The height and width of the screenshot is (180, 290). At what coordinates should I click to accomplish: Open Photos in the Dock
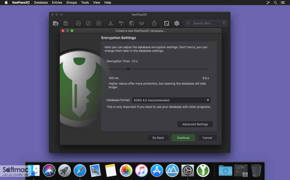tap(126, 170)
